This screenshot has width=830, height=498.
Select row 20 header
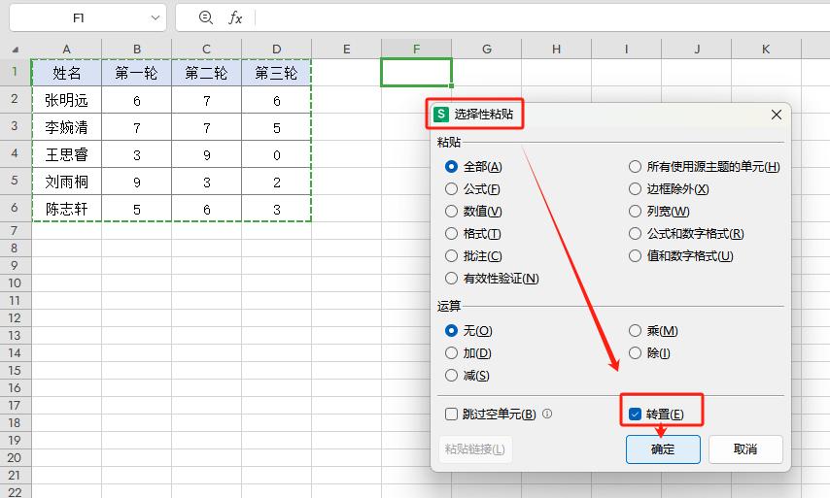click(15, 457)
